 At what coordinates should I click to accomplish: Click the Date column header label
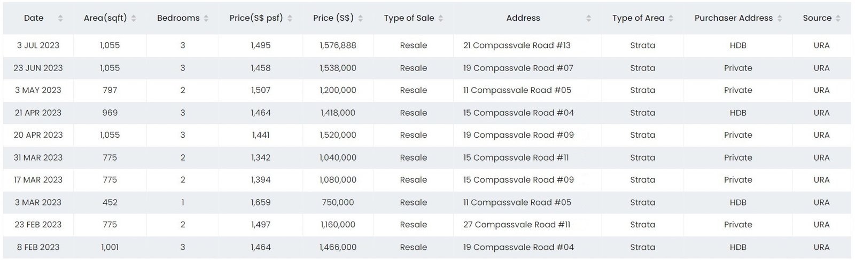click(x=34, y=18)
